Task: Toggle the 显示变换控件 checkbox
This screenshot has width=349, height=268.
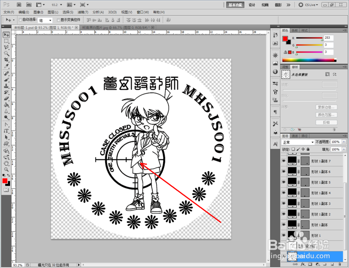Action: [x=59, y=20]
